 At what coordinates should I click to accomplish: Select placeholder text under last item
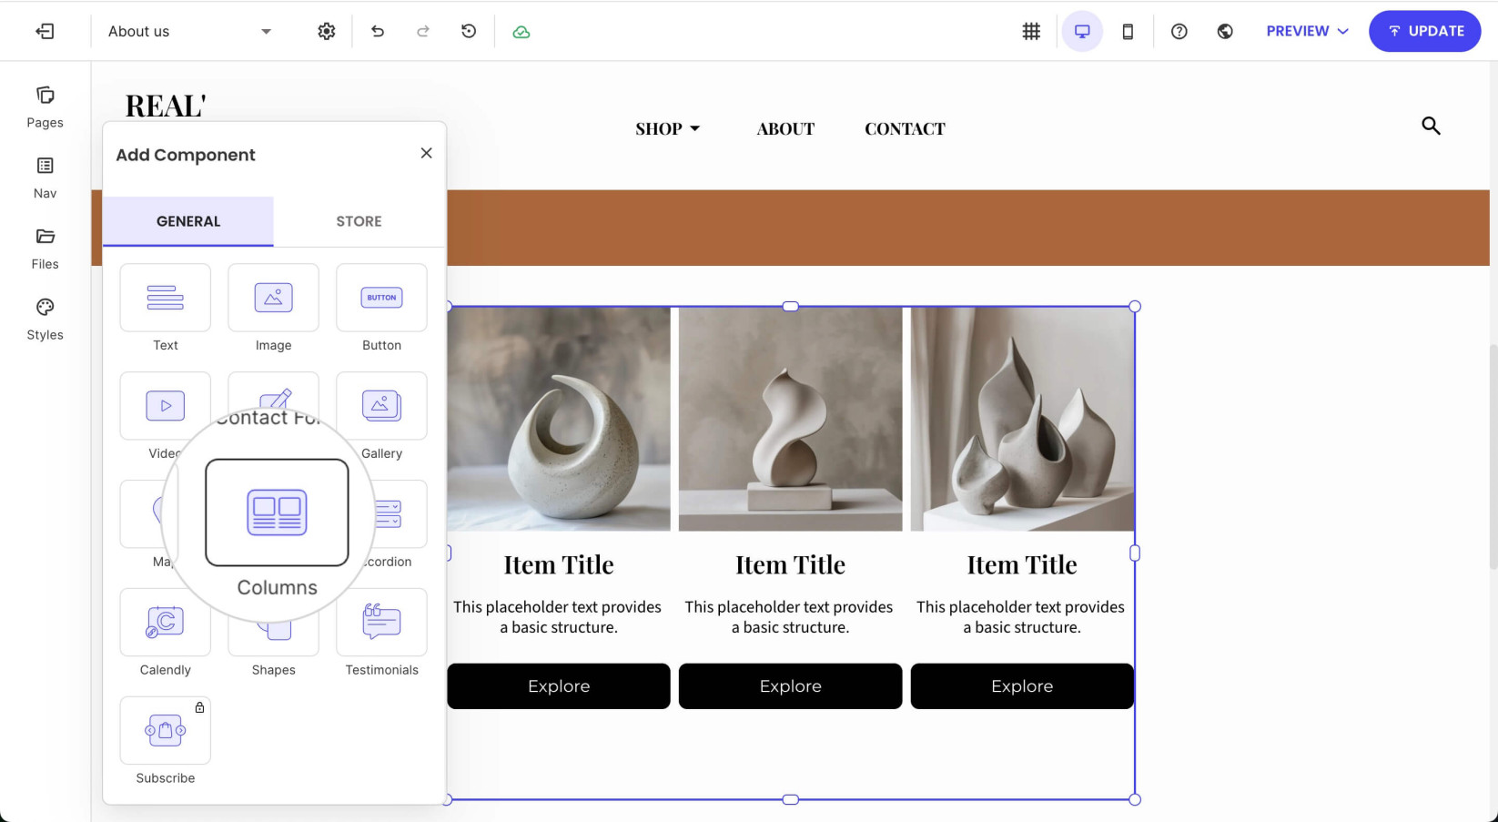point(1021,617)
